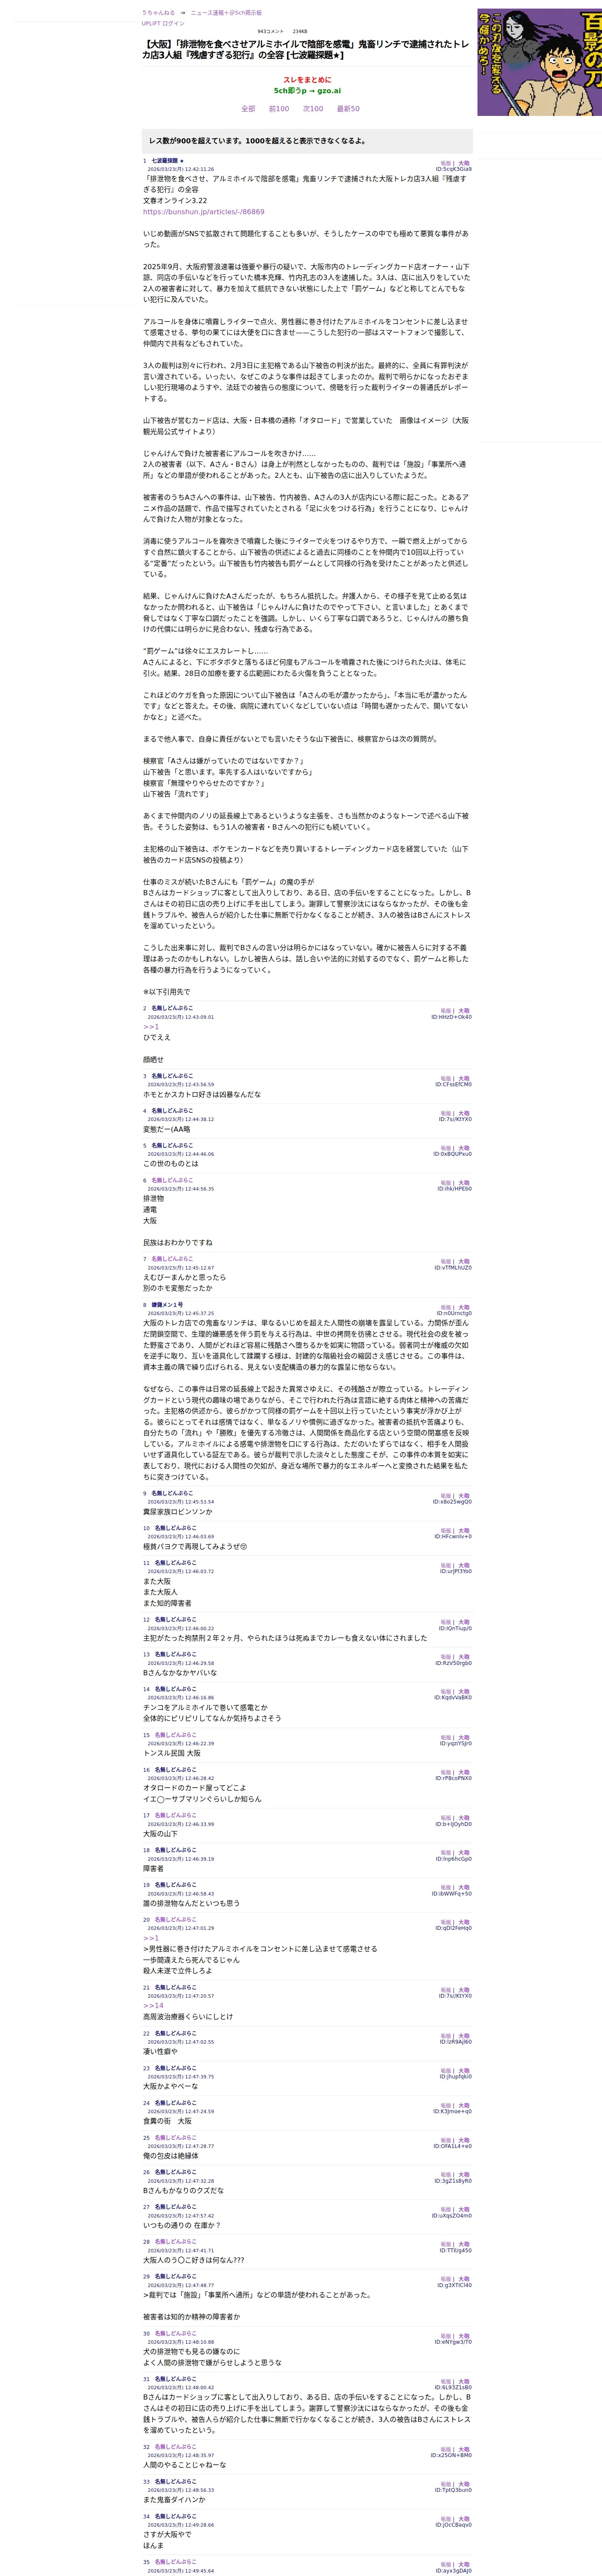This screenshot has height=2576, width=602.
Task: Show the 最新50 posts
Action: pos(348,109)
